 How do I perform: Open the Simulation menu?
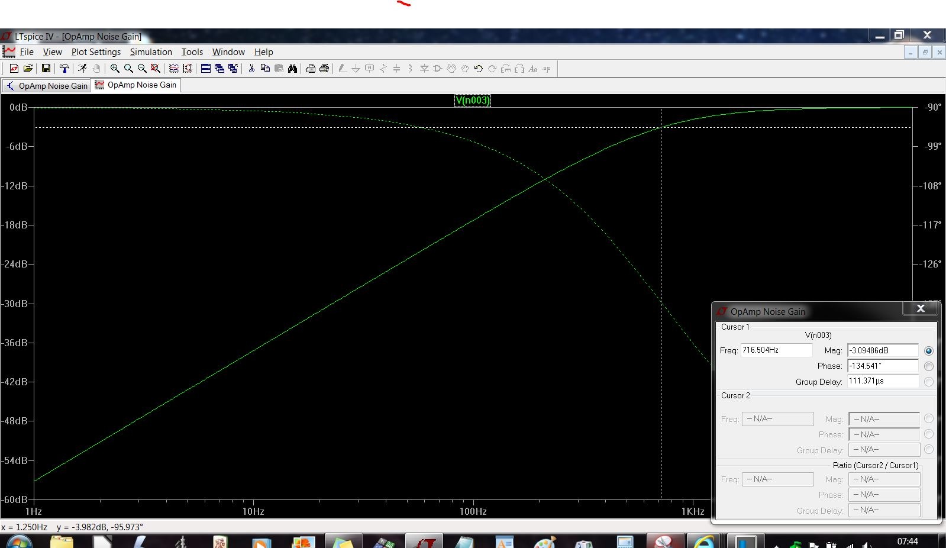coord(151,52)
